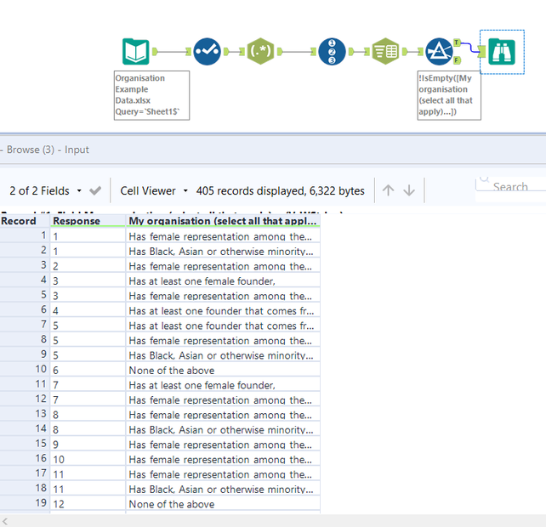This screenshot has height=527, width=546.
Task: Click the Record column header
Action: tap(19, 220)
